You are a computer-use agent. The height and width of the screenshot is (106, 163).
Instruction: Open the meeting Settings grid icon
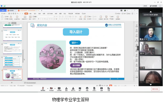click(109, 89)
